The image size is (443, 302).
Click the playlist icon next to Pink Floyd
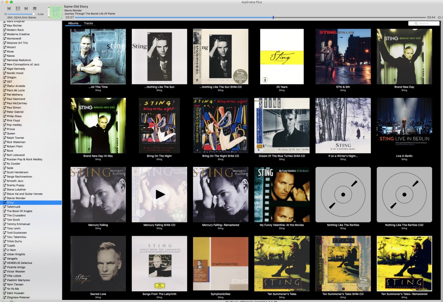[x=4, y=121]
